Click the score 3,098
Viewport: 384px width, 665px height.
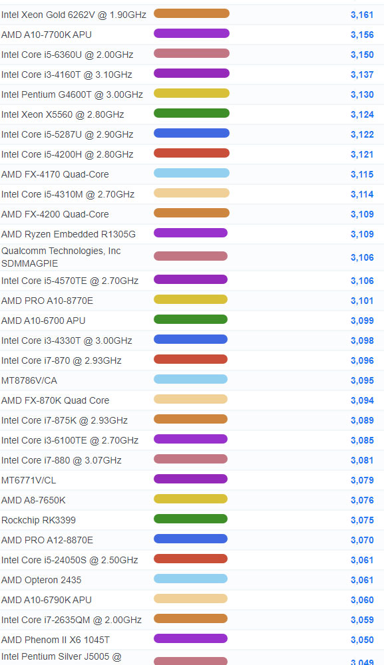pos(362,340)
